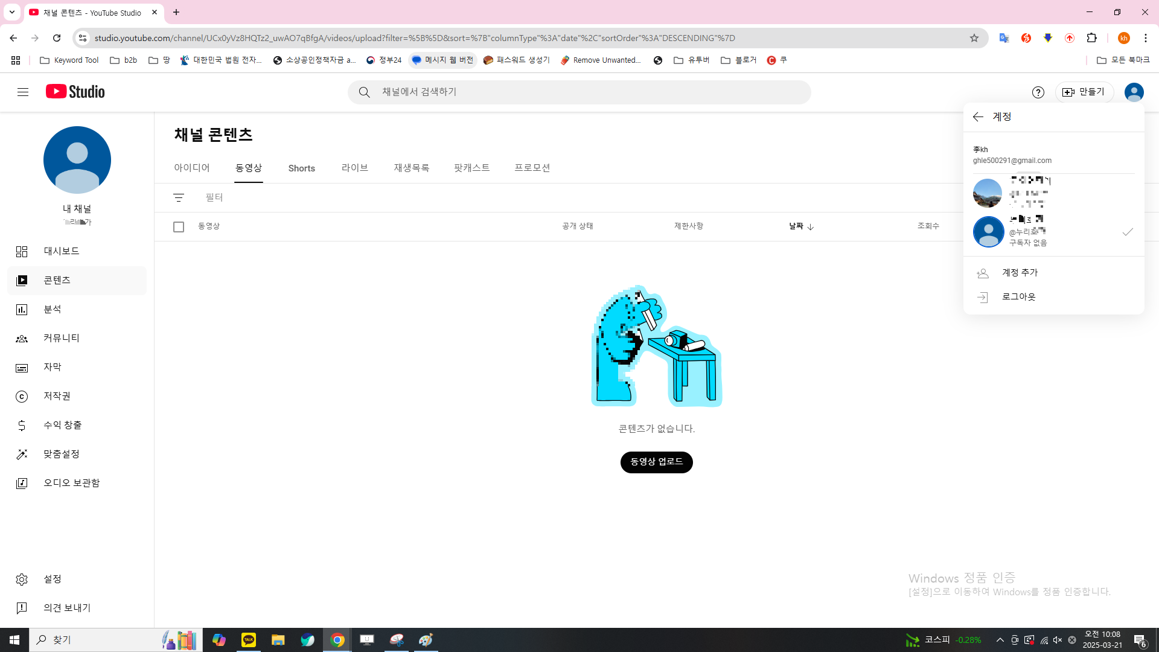Switch to the 재생목록 playlists tab

(x=411, y=168)
